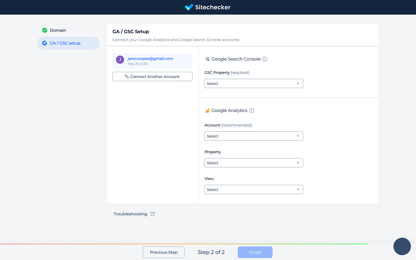This screenshot has width=416, height=260.
Task: Expand the Property select dropdown
Action: (x=254, y=163)
